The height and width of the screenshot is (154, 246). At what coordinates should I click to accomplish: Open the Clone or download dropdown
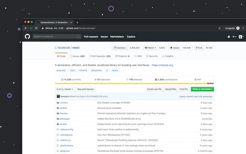click(x=202, y=89)
